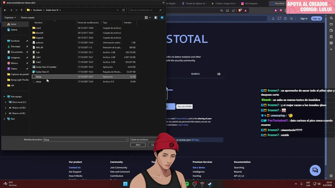The width and height of the screenshot is (335, 188).
Task: Open Steam from taskbar
Action: tap(210, 184)
